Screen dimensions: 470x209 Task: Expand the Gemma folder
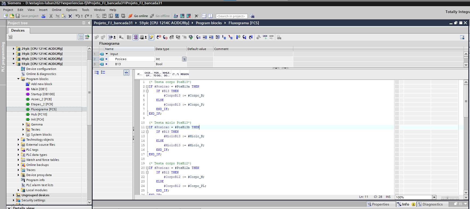pyautogui.click(x=23, y=124)
